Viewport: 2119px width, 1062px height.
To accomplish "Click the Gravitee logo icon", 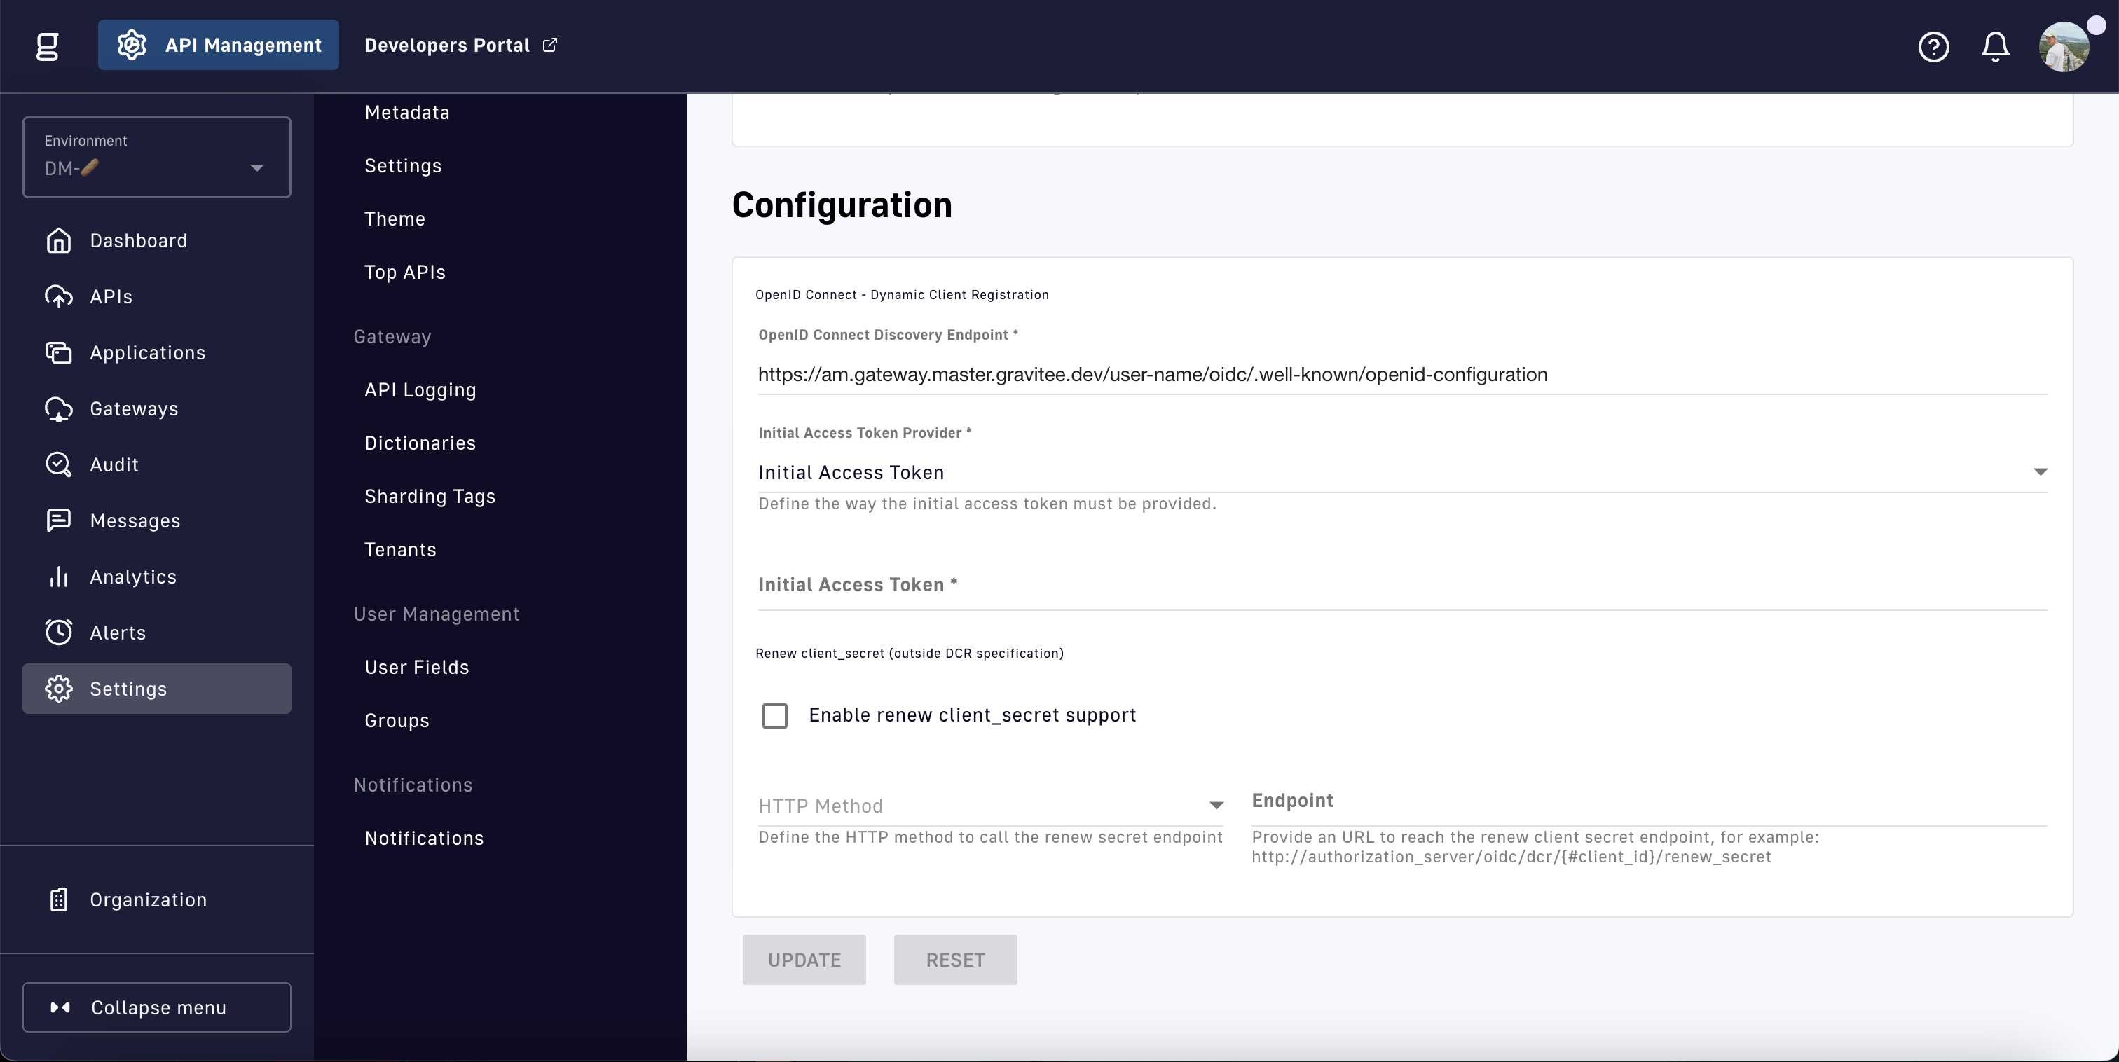I will [48, 46].
